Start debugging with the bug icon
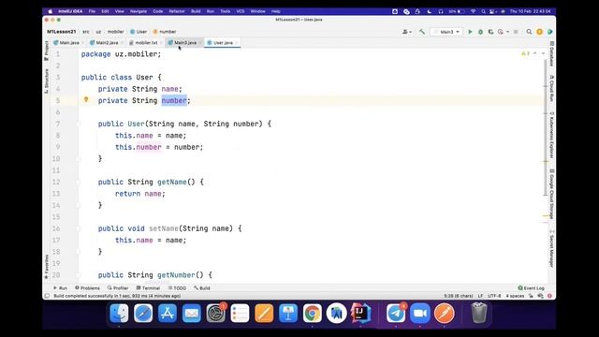599x337 pixels. 480,32
